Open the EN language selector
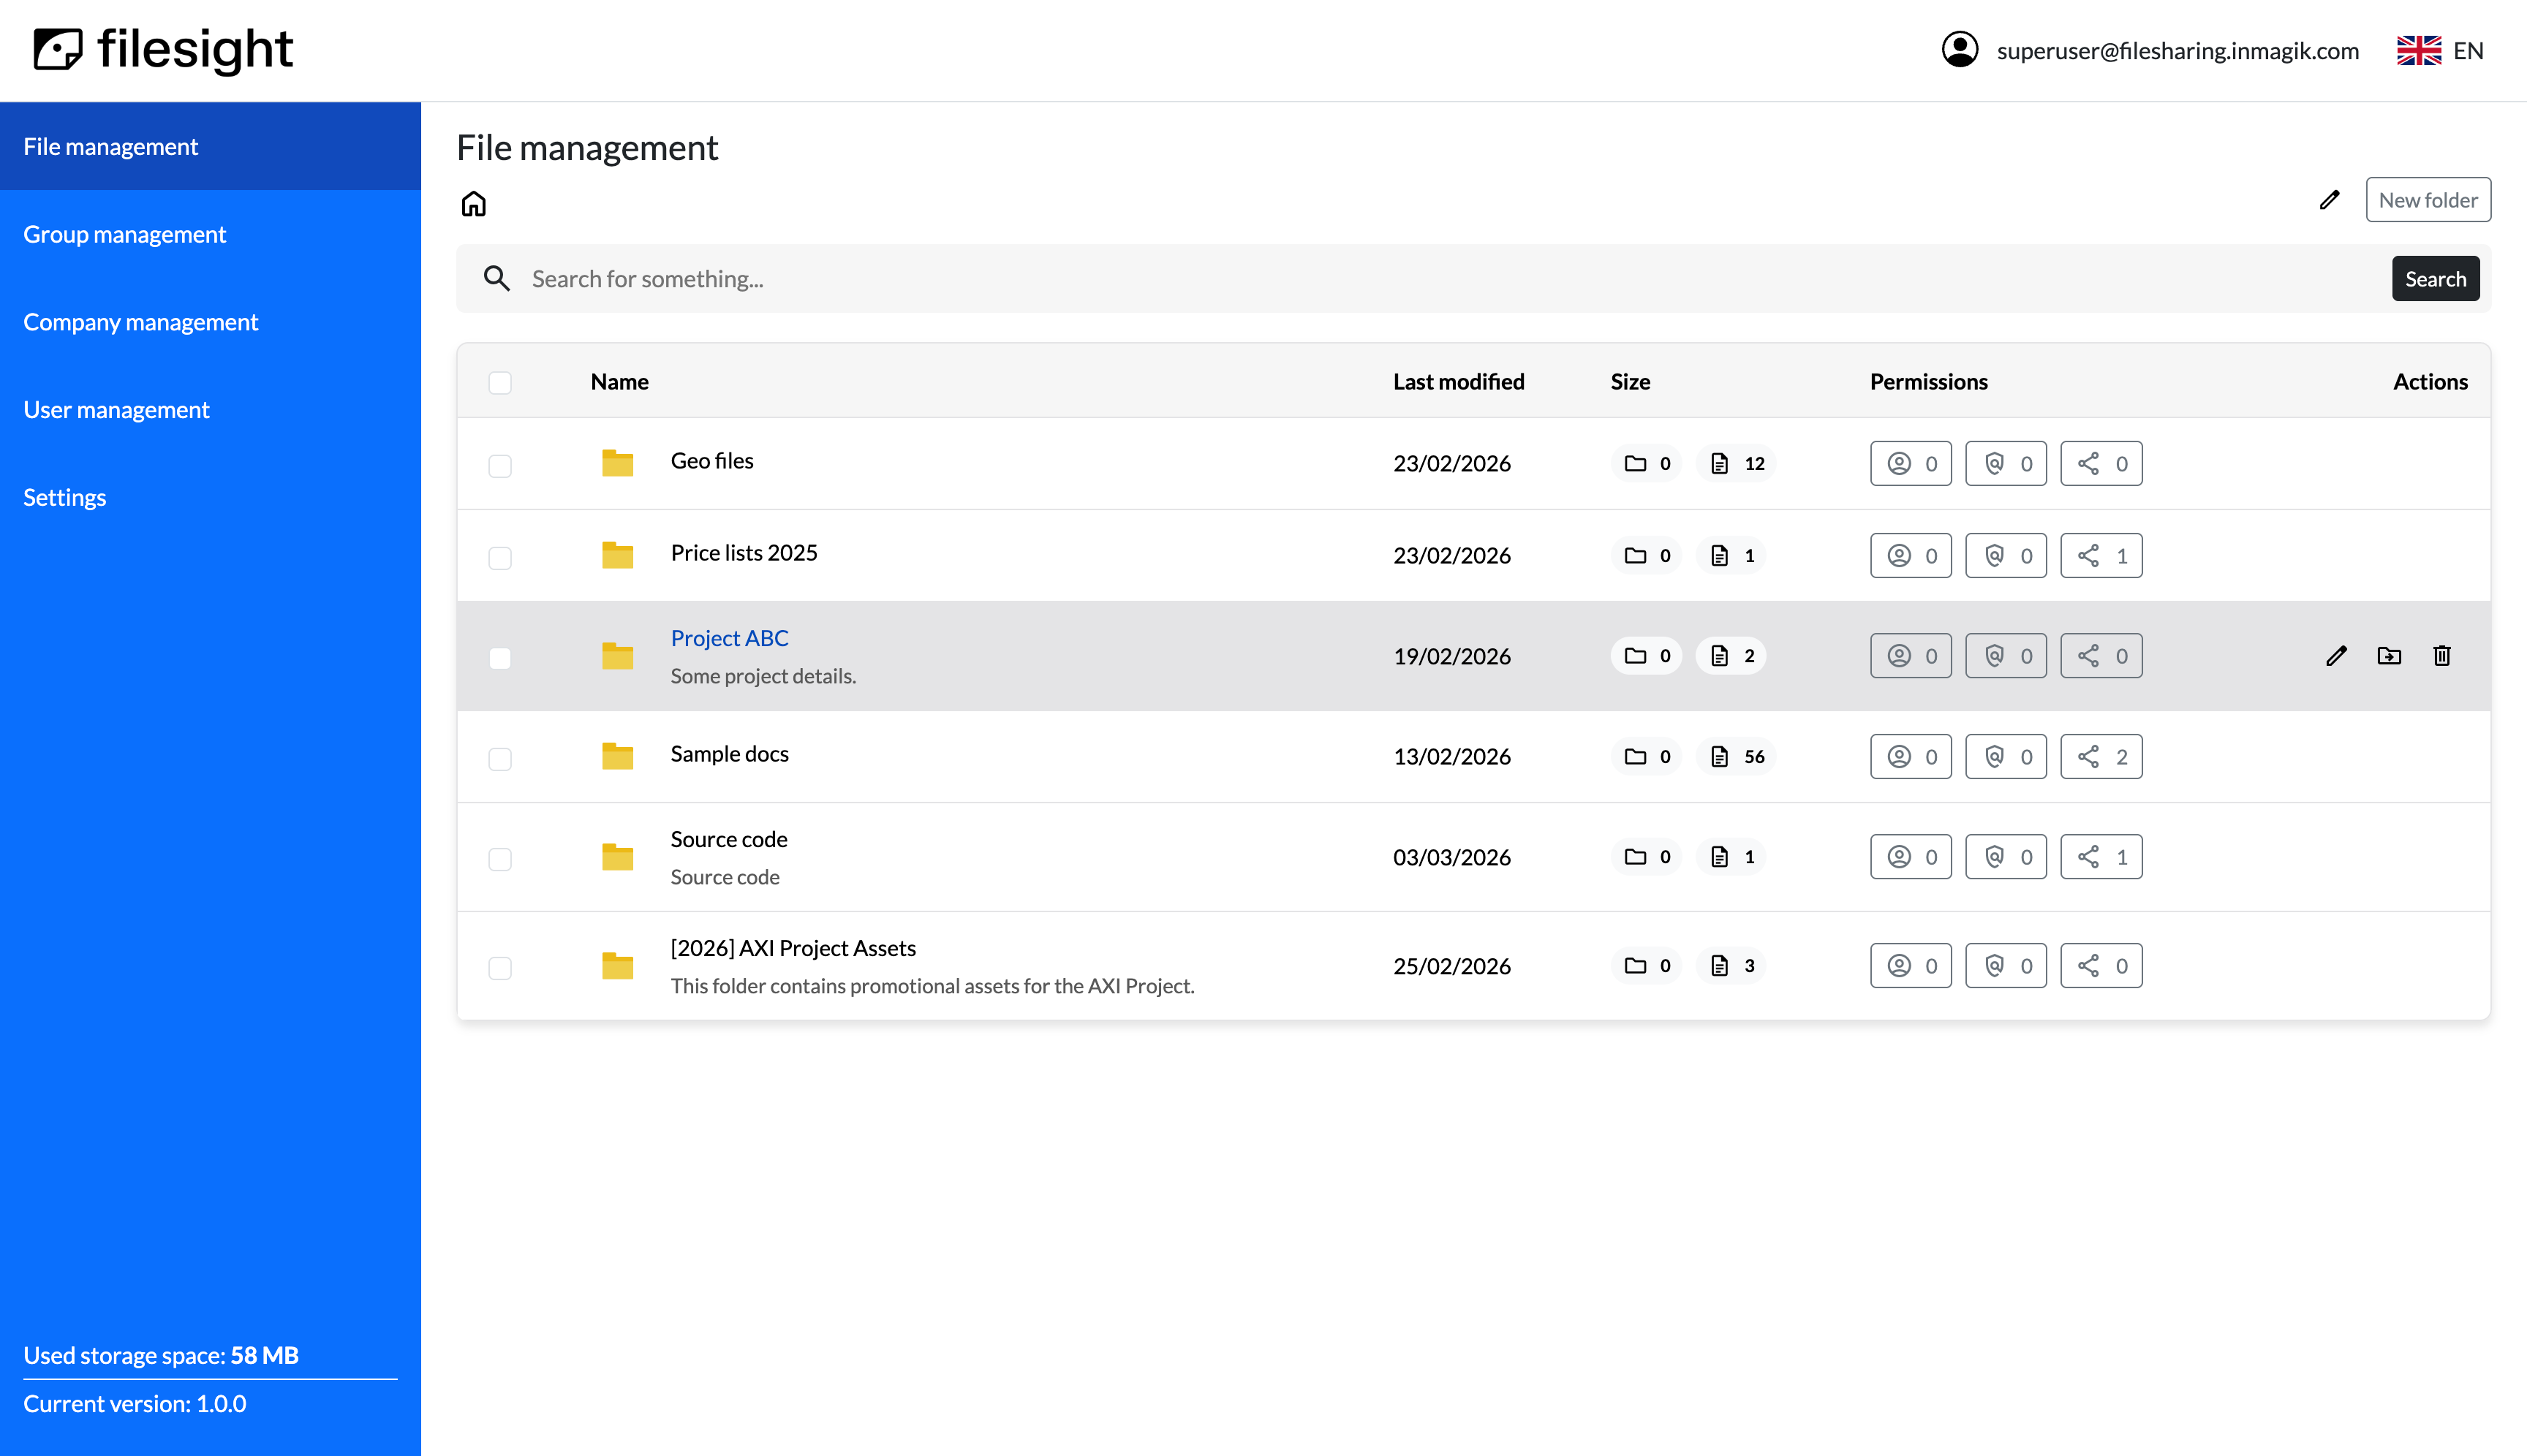The image size is (2527, 1456). point(2441,50)
